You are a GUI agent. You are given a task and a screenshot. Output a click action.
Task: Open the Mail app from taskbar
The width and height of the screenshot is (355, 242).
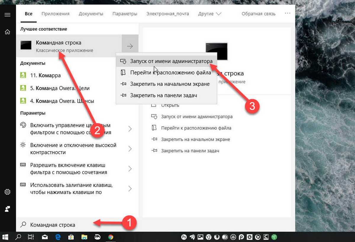[x=45, y=237]
